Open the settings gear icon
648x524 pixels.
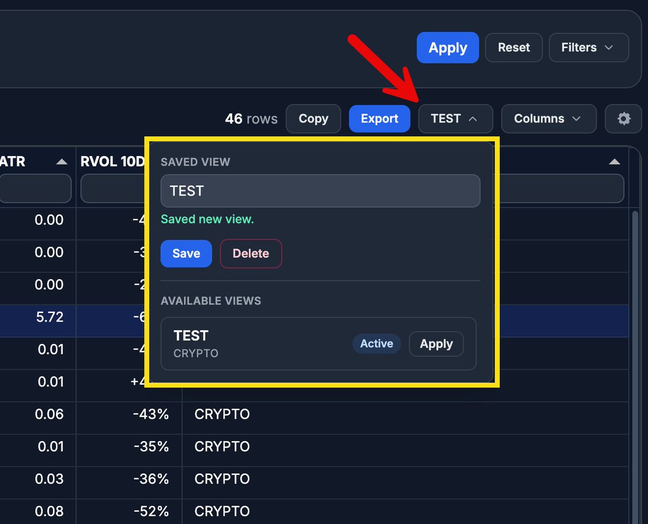pyautogui.click(x=624, y=119)
